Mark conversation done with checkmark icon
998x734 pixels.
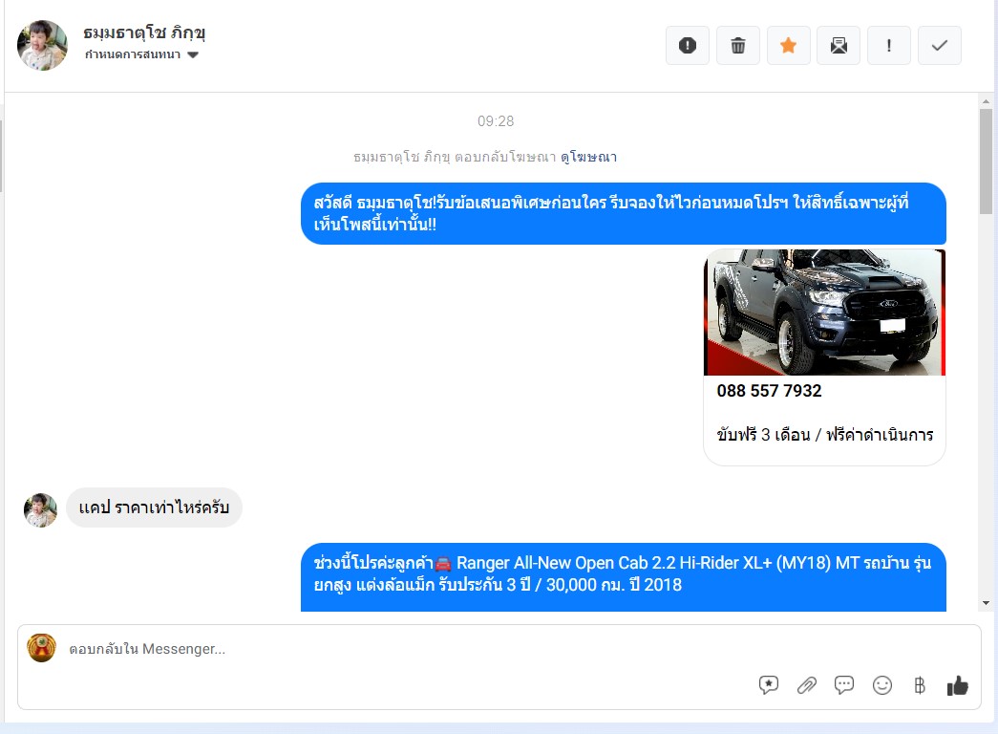point(940,45)
